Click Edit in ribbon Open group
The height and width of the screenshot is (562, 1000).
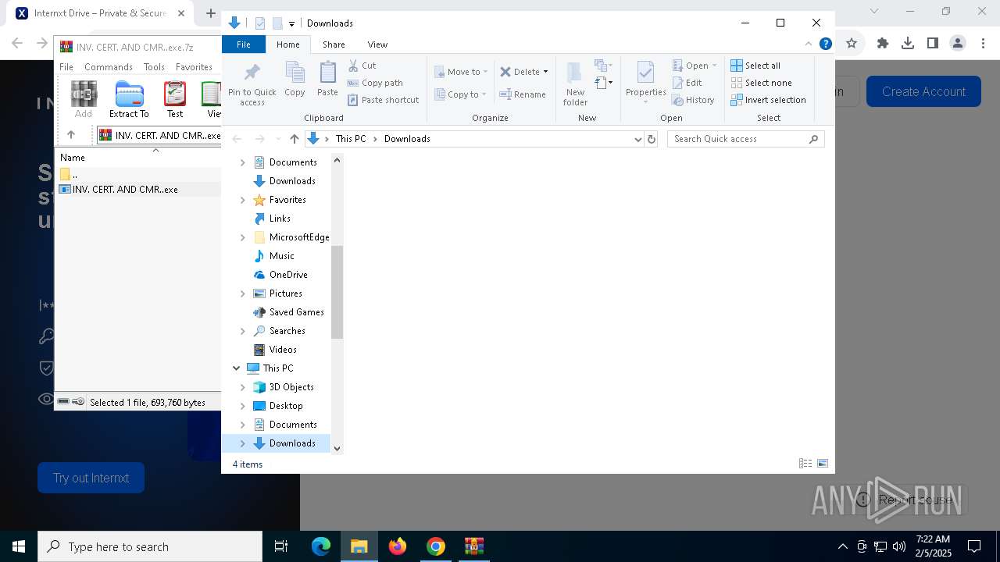click(687, 83)
